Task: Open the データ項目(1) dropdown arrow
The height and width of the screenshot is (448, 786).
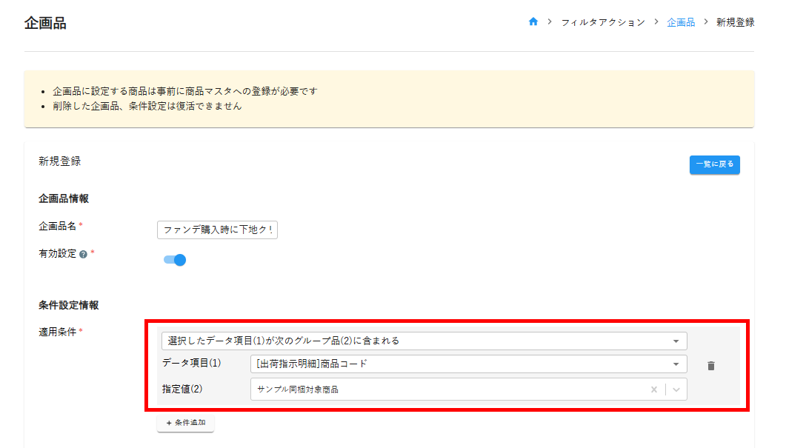Action: pos(676,364)
